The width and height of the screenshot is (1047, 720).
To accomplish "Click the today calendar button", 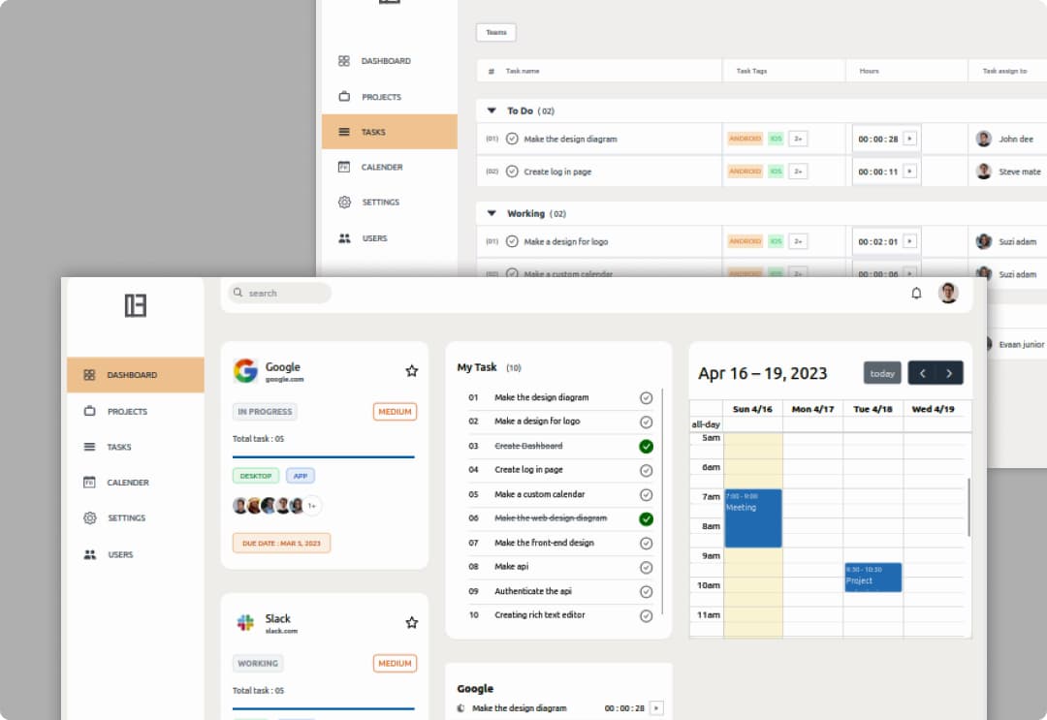I will click(882, 373).
